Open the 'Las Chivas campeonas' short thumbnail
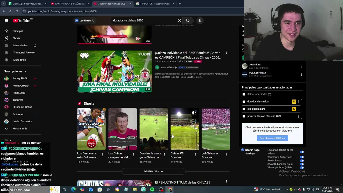Viewport: 343px width, 193px height. (x=122, y=129)
